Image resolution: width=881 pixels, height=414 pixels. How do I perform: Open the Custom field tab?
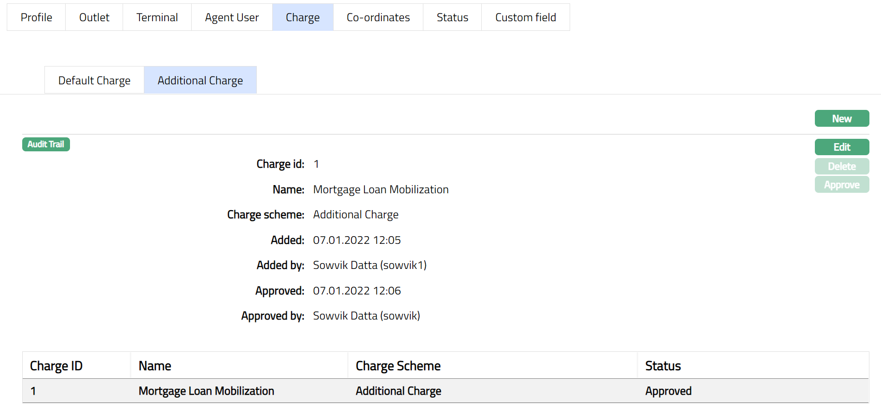click(525, 17)
